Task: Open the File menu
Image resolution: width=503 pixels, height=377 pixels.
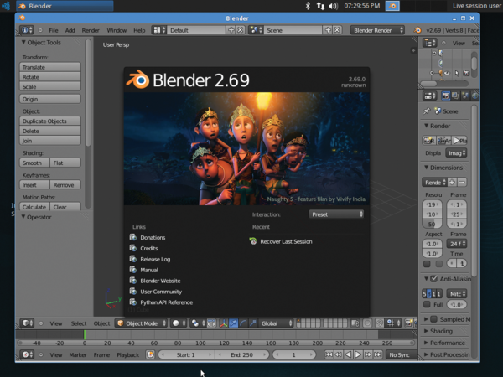Action: point(54,30)
